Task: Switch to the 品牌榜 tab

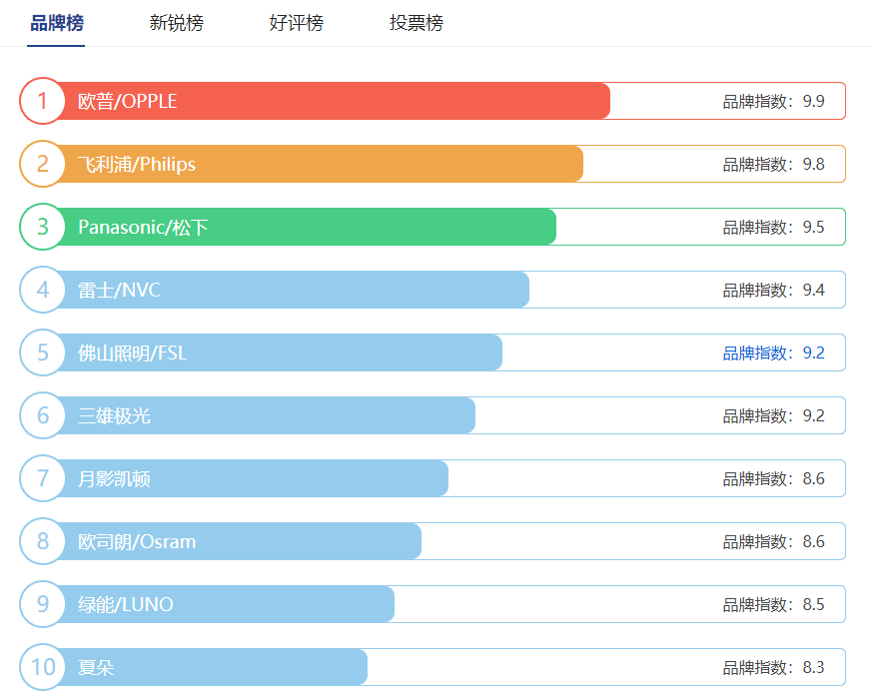Action: pos(57,23)
